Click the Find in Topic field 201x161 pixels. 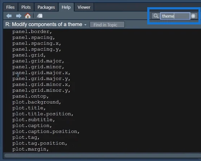107,25
